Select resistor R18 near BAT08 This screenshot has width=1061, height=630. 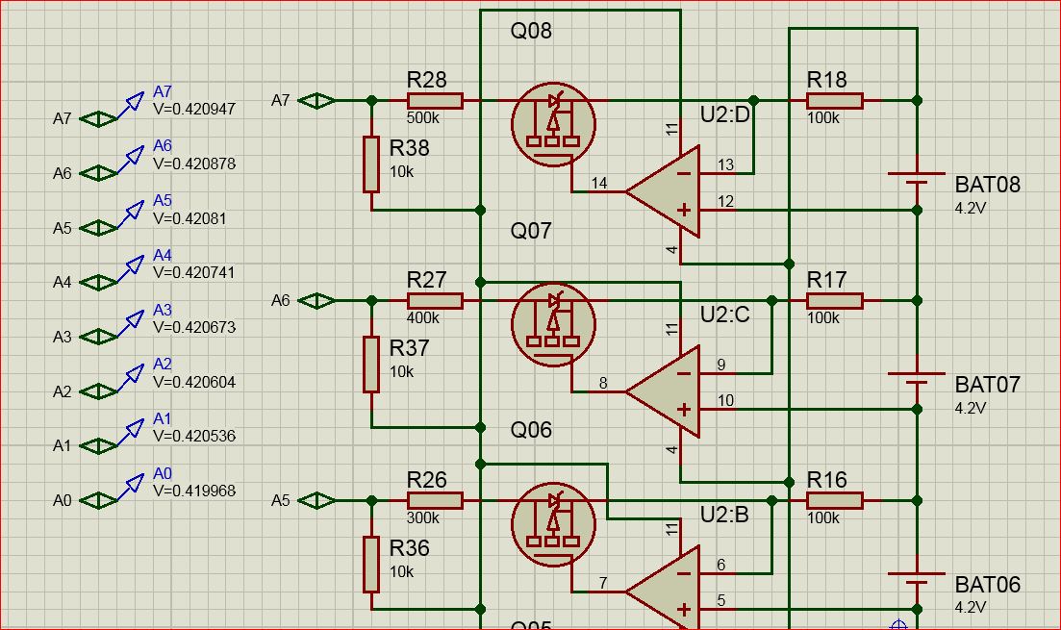pyautogui.click(x=834, y=101)
